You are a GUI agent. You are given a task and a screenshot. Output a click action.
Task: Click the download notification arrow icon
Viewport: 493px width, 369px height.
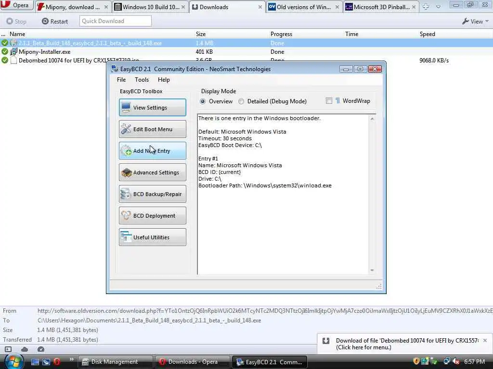326,341
